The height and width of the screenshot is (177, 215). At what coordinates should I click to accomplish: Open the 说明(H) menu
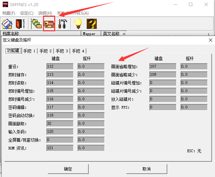click(45, 13)
